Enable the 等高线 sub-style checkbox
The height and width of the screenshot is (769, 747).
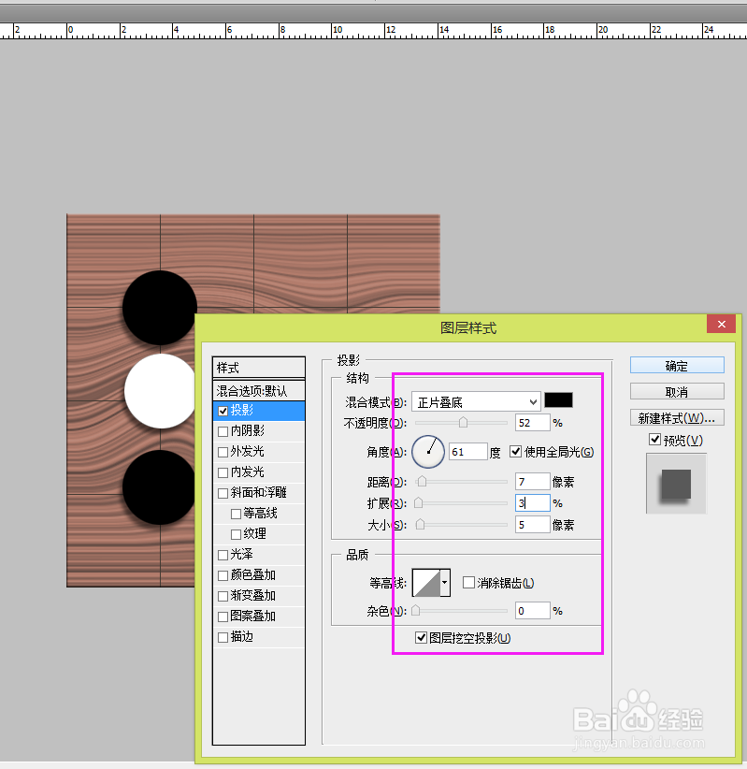pos(236,514)
